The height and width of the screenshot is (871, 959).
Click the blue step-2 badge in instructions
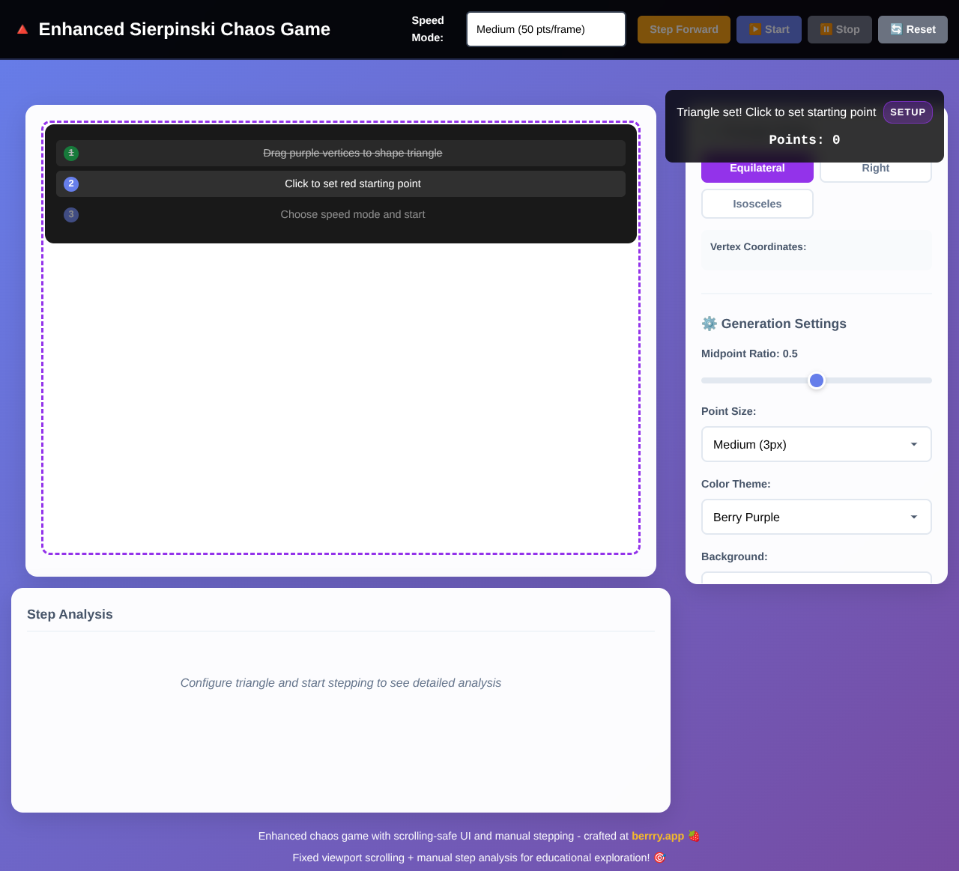click(71, 183)
